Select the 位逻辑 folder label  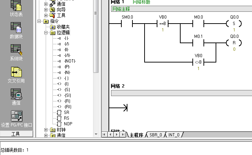(63, 32)
